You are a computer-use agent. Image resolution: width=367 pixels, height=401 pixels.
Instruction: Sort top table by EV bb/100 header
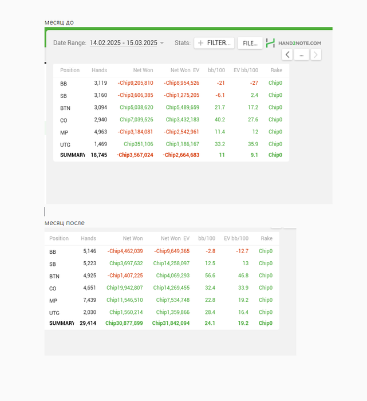246,70
